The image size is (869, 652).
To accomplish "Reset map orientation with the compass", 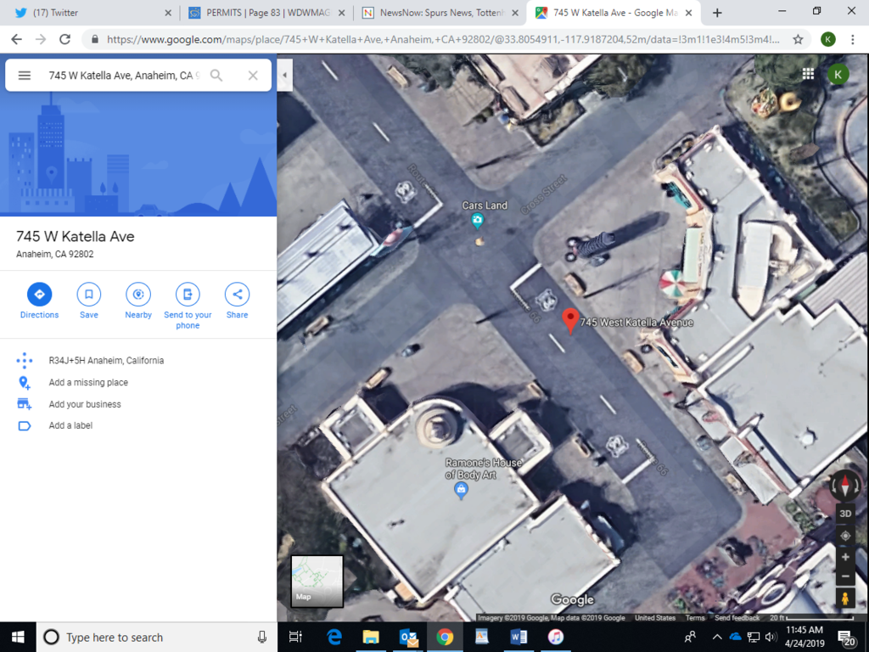I will coord(844,485).
